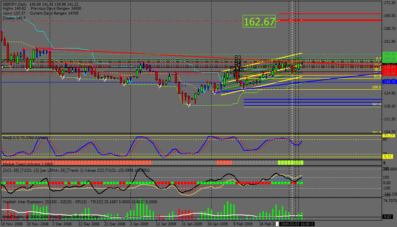Click the 12 Dec 2008 date label
This screenshot has height=227, width=397.
pos(89,224)
